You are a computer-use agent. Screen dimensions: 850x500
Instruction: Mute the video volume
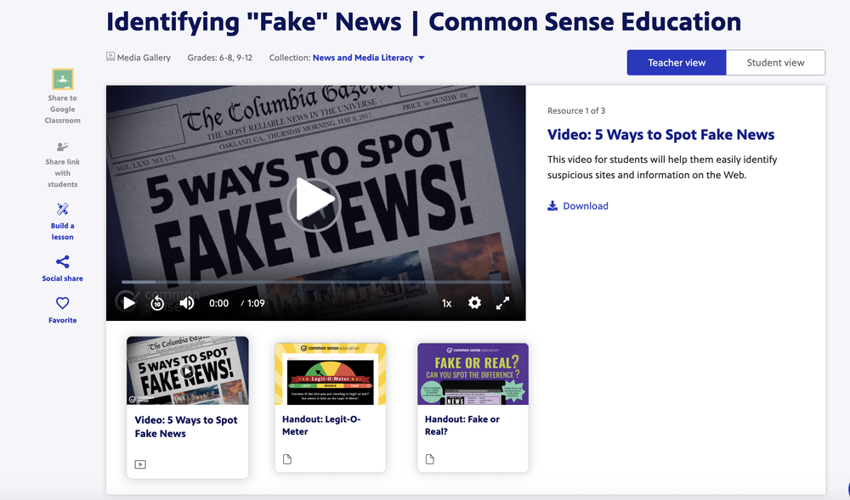click(187, 303)
